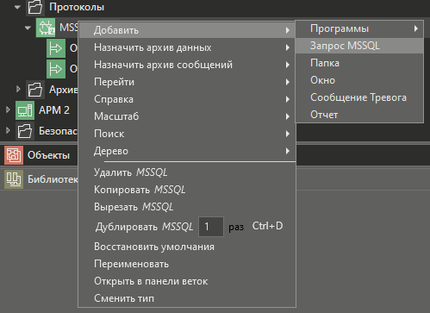Open the Масштаб submenu
The height and width of the screenshot is (313, 430).
click(187, 116)
